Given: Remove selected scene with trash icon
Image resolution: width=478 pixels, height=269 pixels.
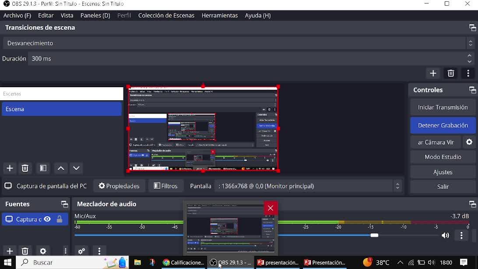Looking at the screenshot, I should [25, 168].
